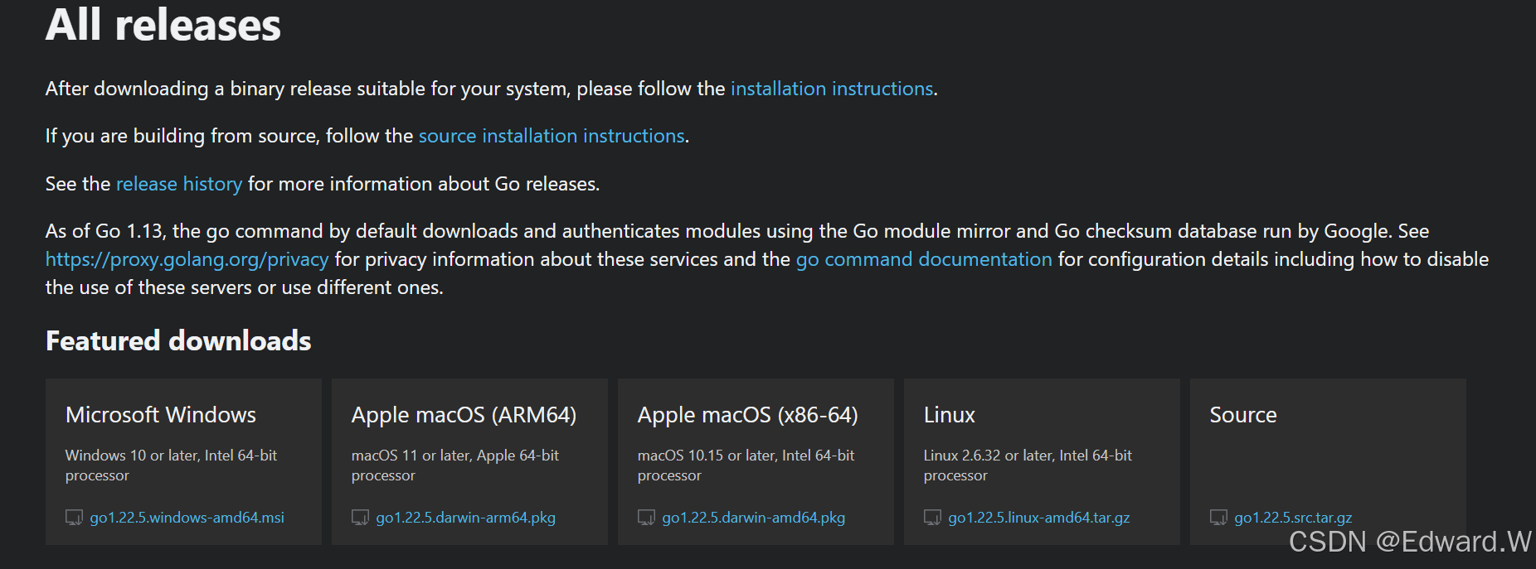Screen dimensions: 1536x569
Task: Click download icon beside darwin-arm64.pkg
Action: coord(360,518)
